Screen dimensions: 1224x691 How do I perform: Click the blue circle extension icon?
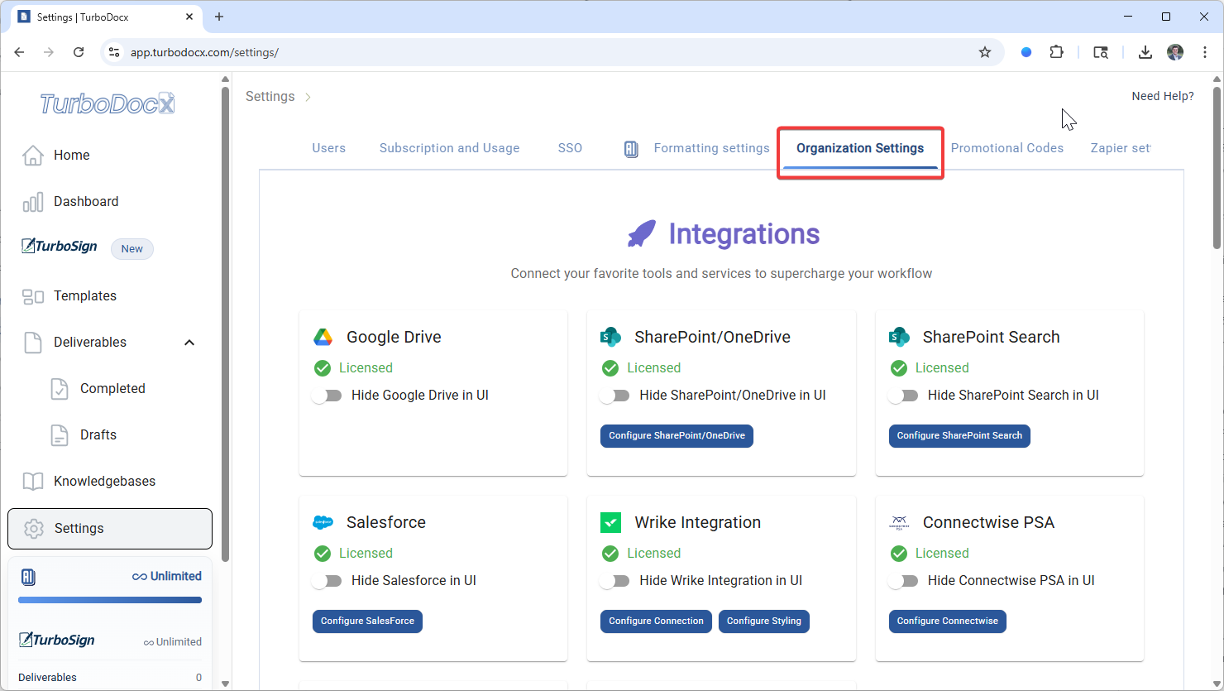[1026, 52]
